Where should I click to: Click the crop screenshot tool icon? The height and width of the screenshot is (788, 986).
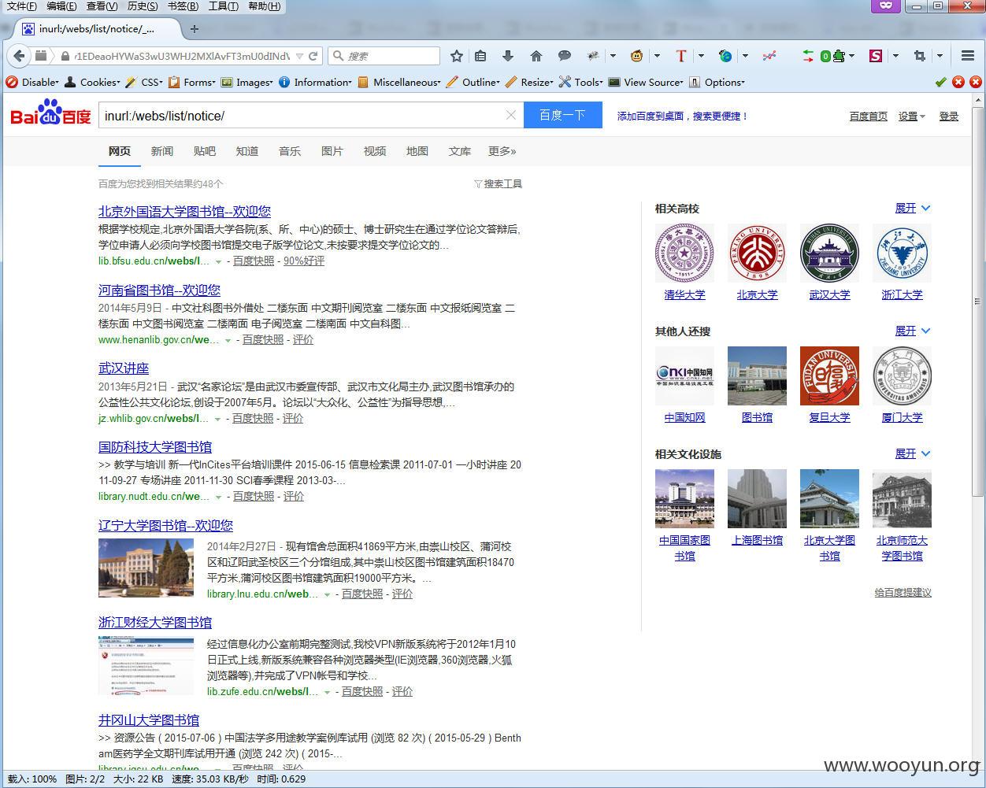[919, 56]
